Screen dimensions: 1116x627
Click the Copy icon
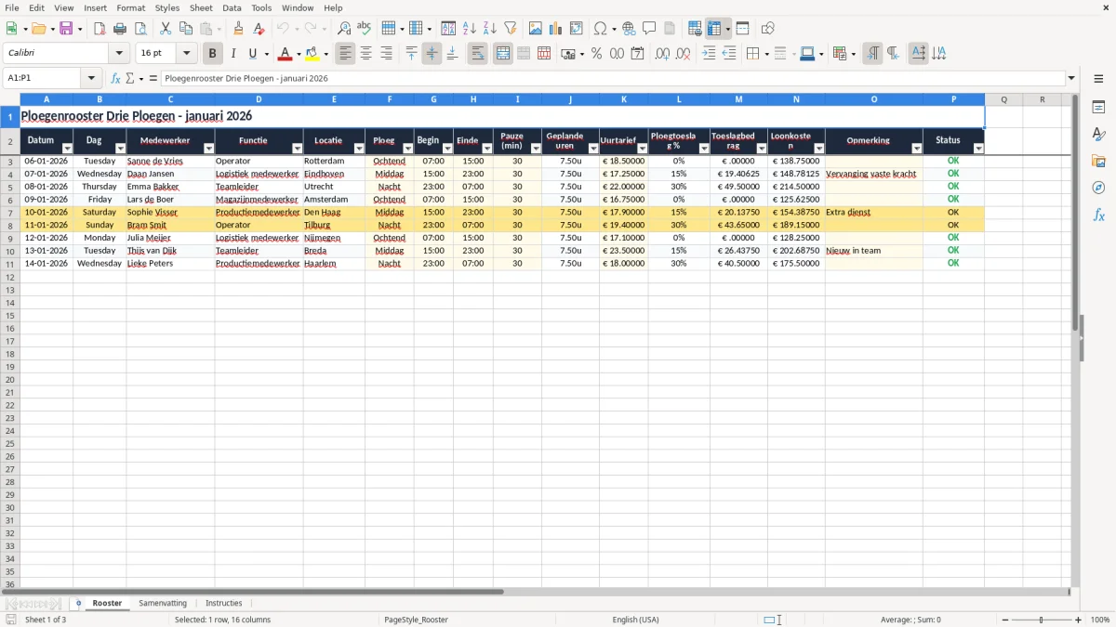[186, 29]
